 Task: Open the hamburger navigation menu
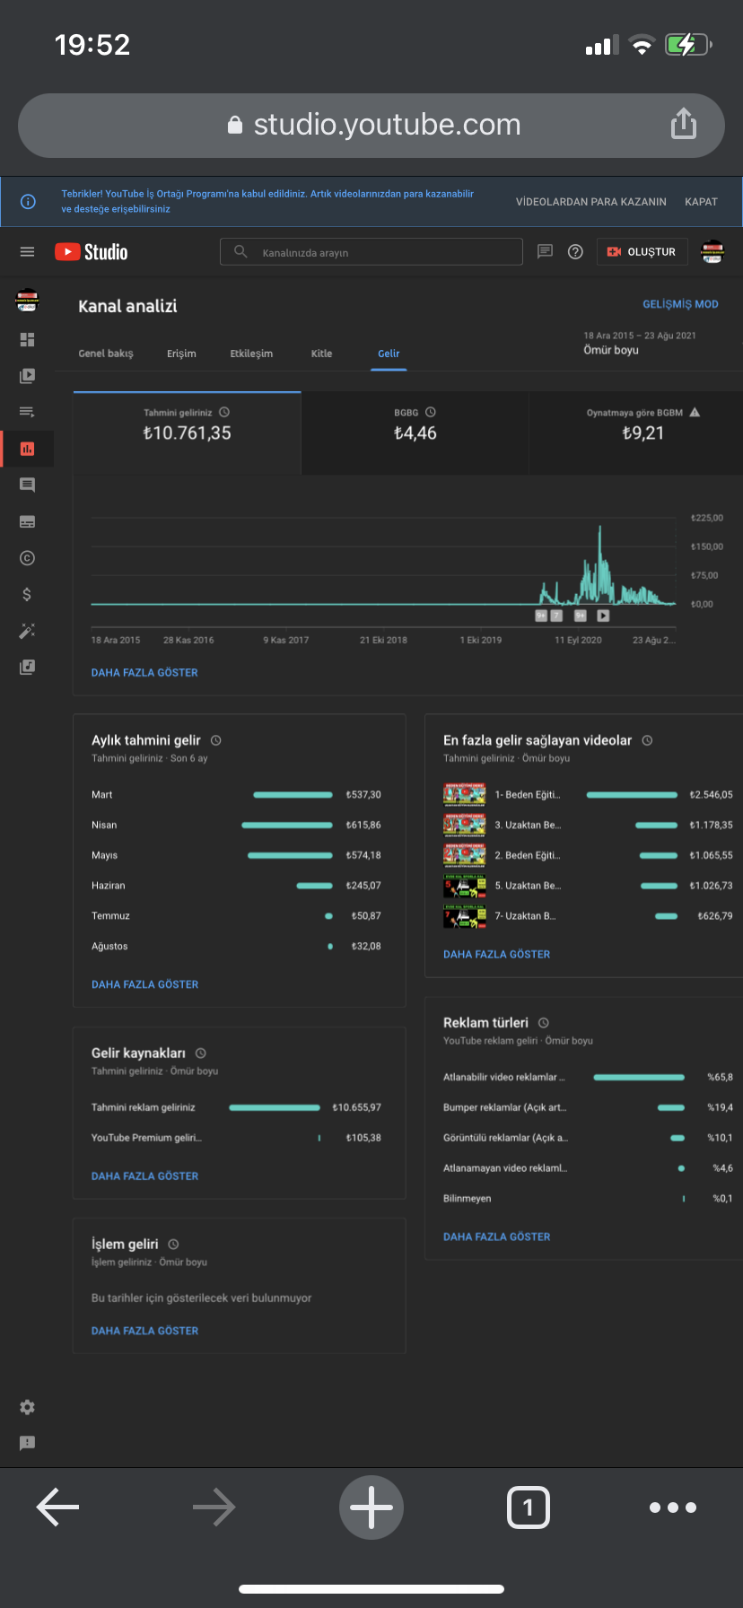[x=27, y=252]
